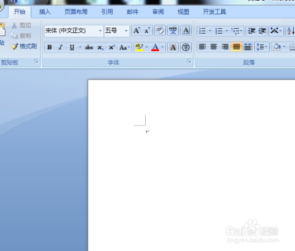Expand the bullet library dropdown arrow
Image resolution: width=295 pixels, height=251 pixels.
coord(210,31)
